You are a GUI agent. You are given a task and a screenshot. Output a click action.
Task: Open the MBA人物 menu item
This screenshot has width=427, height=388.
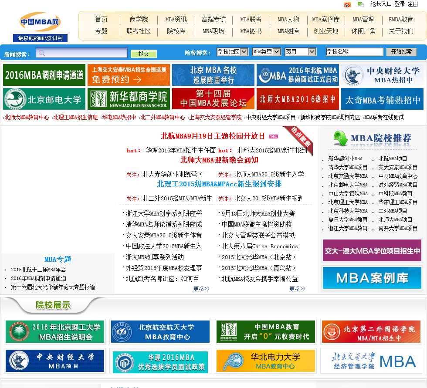tap(288, 19)
